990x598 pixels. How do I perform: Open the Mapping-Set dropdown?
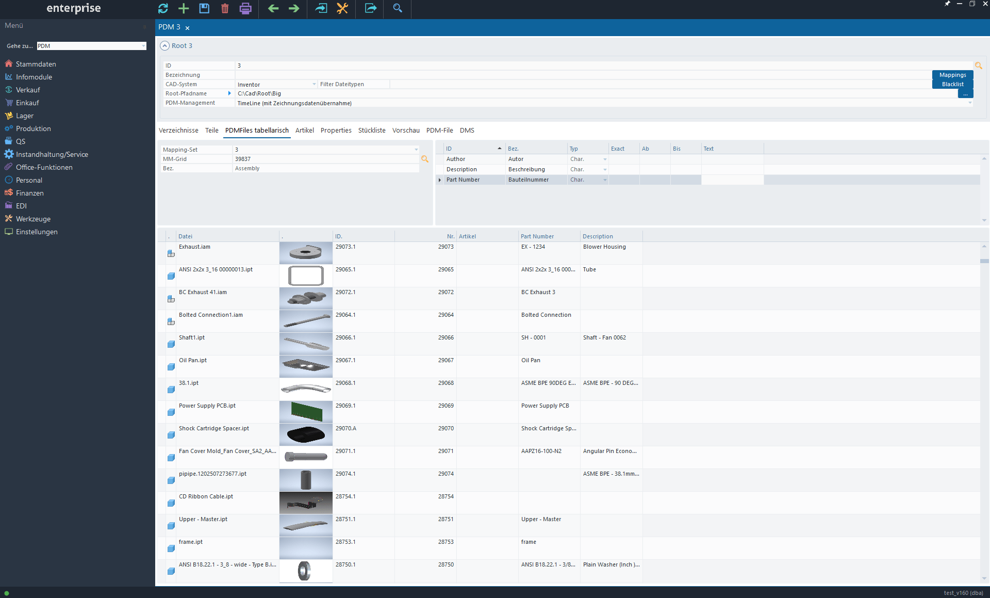pos(416,150)
